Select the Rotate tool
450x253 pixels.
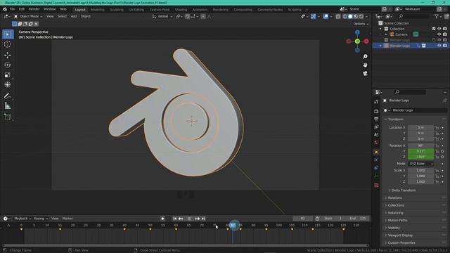(x=8, y=65)
